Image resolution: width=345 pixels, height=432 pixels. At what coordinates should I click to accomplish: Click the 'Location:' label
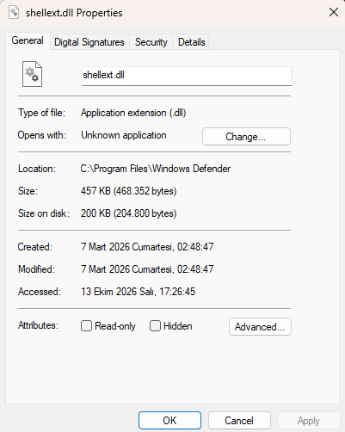(37, 169)
